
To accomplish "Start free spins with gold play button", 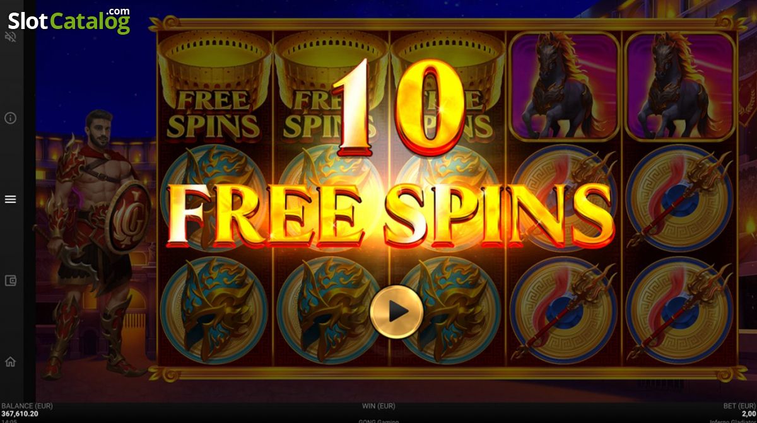I will point(396,311).
